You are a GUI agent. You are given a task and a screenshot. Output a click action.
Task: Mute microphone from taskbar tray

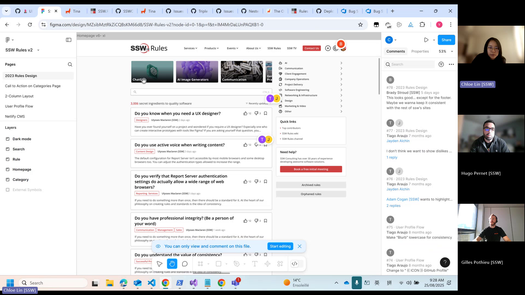pos(357,283)
